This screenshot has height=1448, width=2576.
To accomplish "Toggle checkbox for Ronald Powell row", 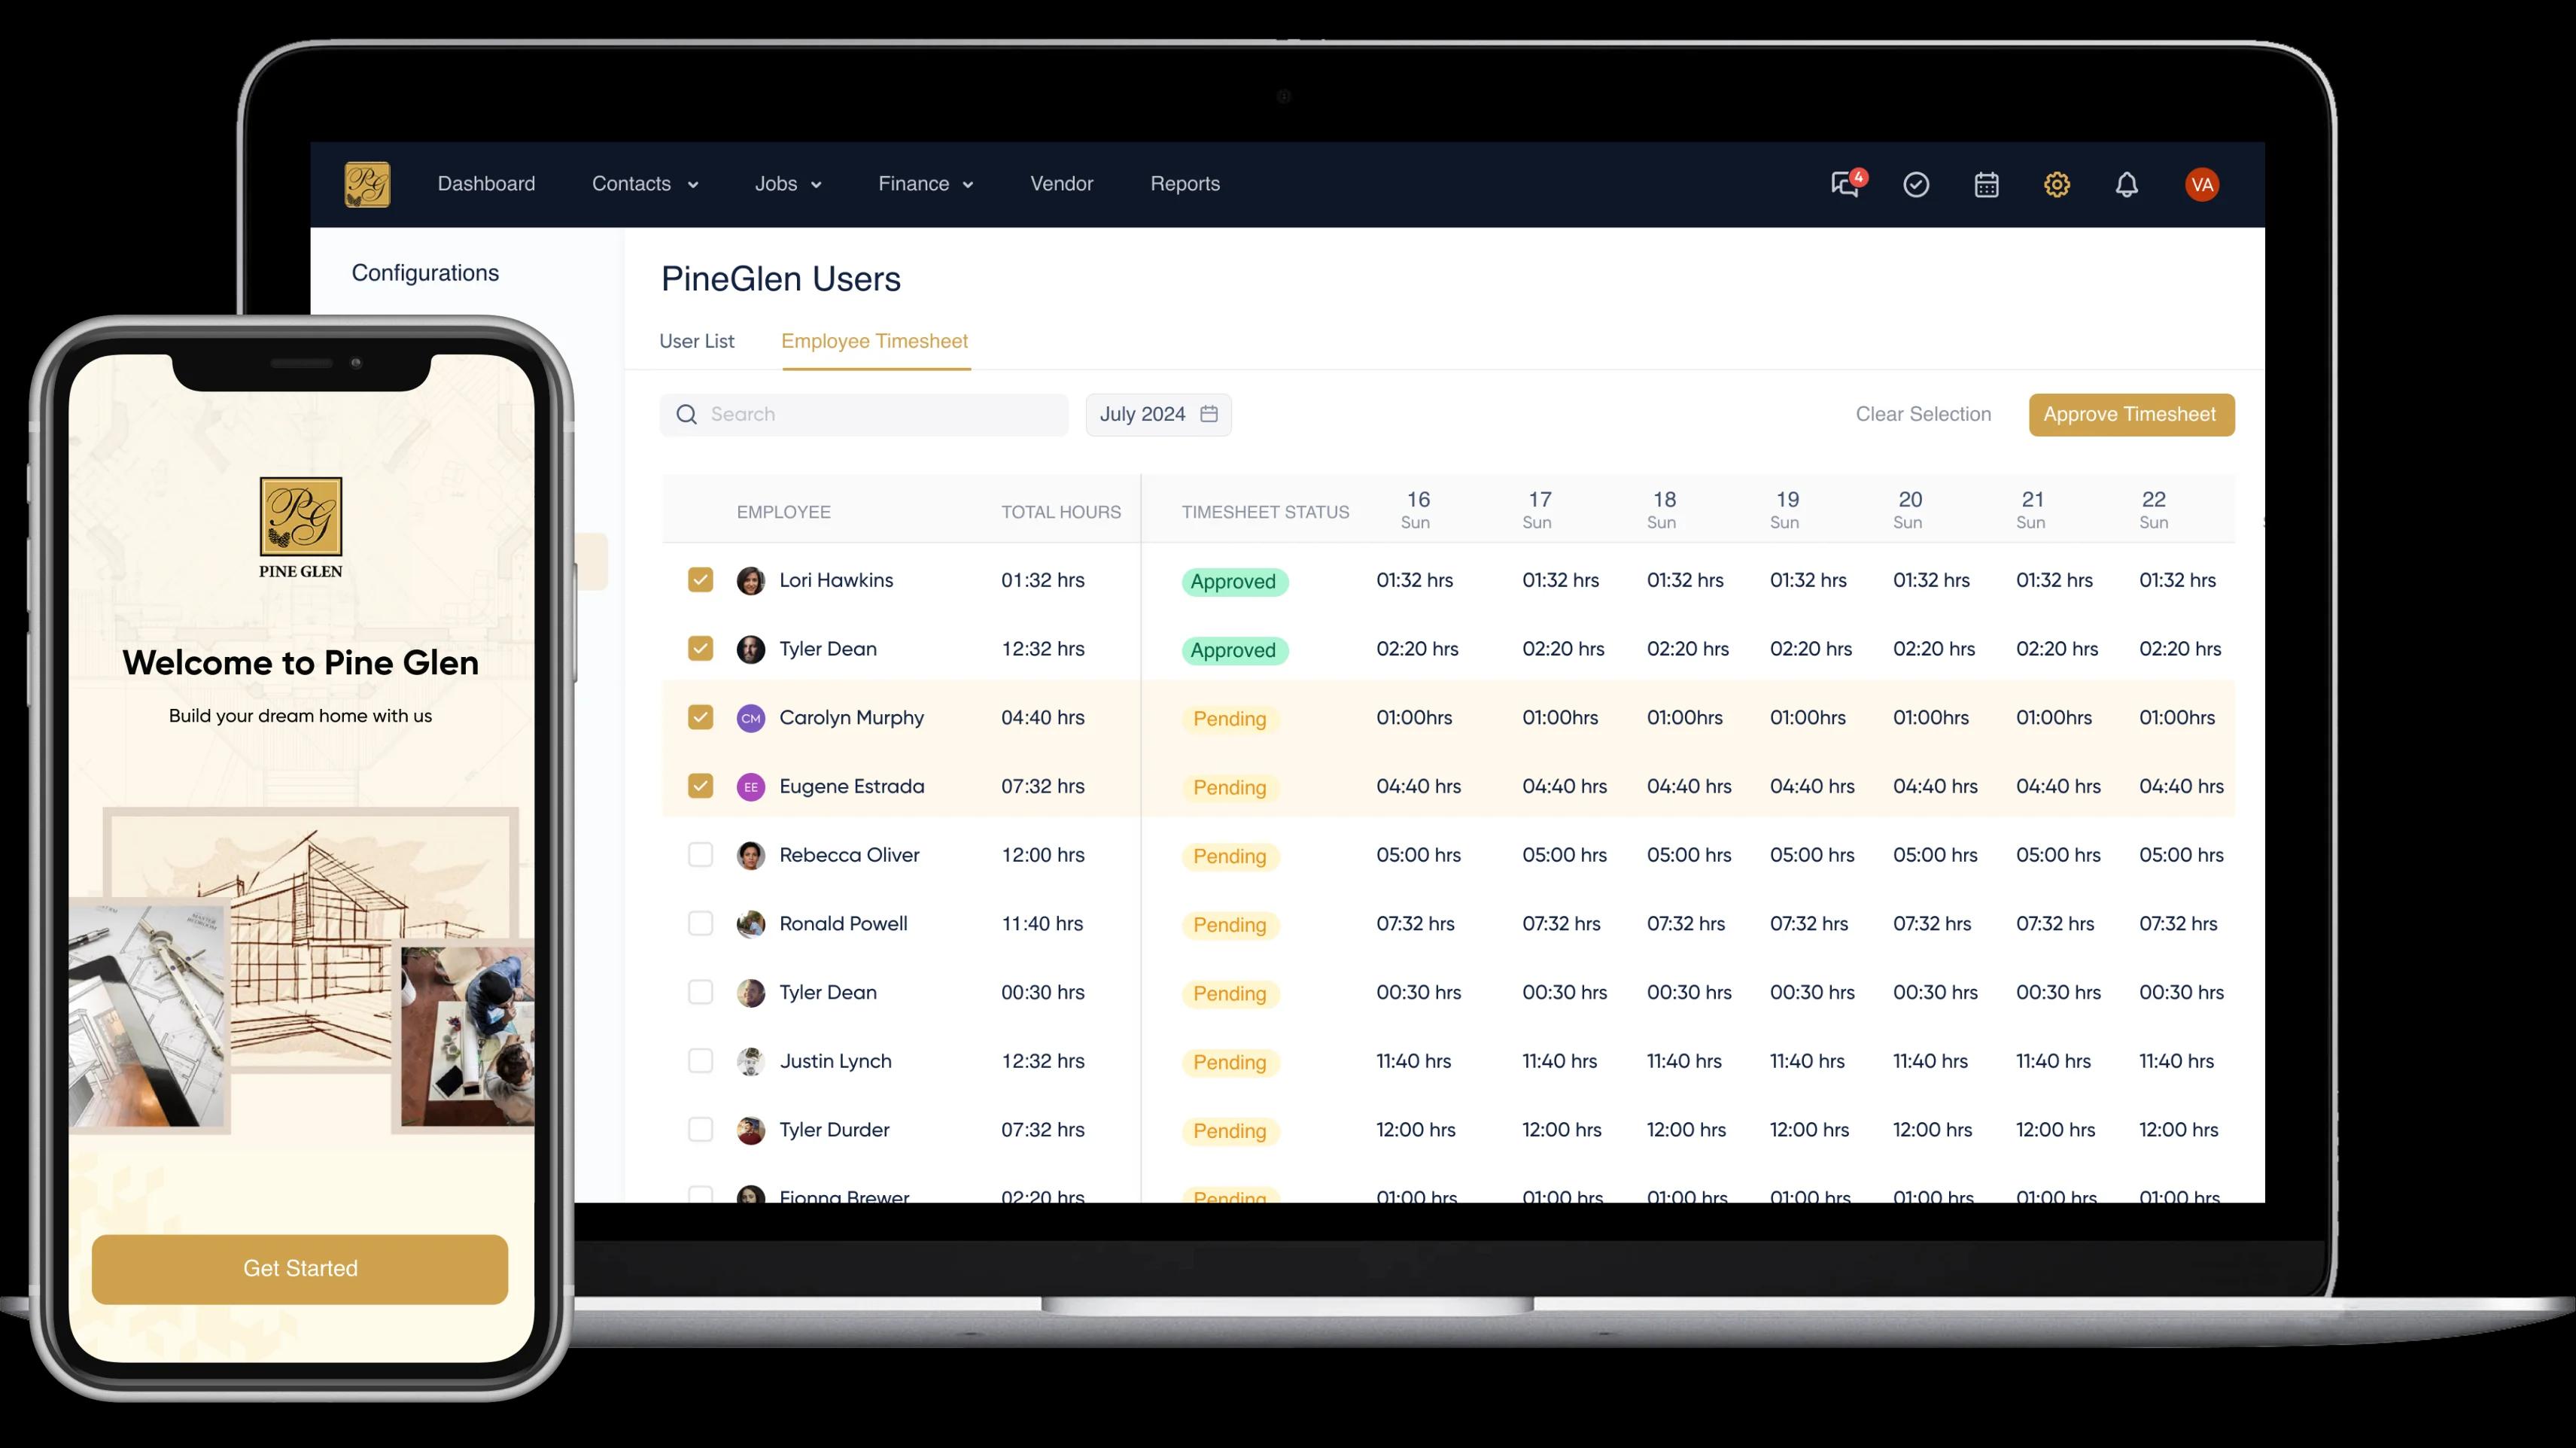I will (x=699, y=922).
